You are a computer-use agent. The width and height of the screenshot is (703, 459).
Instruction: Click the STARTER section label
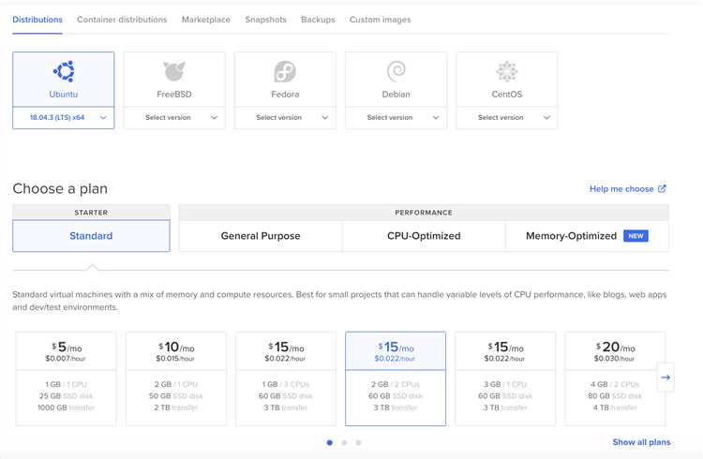[x=91, y=213]
